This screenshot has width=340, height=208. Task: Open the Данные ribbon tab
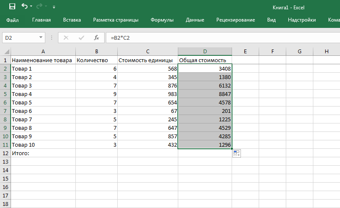point(195,20)
